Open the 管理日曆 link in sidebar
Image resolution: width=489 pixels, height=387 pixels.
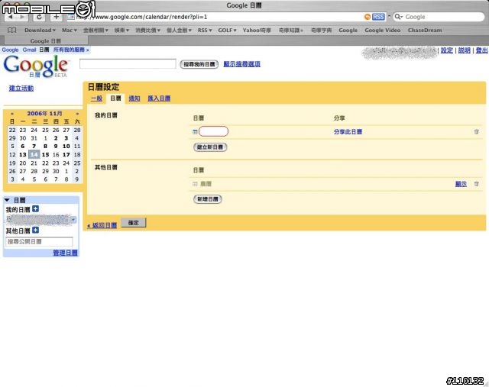coord(65,253)
